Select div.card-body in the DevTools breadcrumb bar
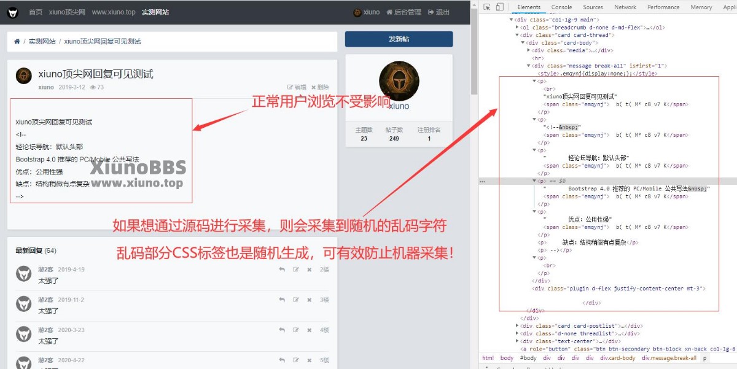This screenshot has height=369, width=737. click(x=617, y=358)
